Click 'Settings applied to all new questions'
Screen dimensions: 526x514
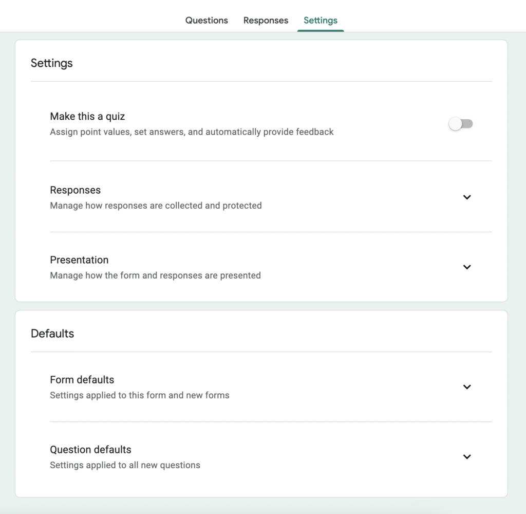point(124,465)
